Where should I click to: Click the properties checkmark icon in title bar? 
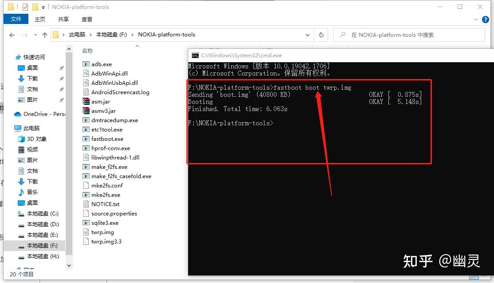coord(25,7)
